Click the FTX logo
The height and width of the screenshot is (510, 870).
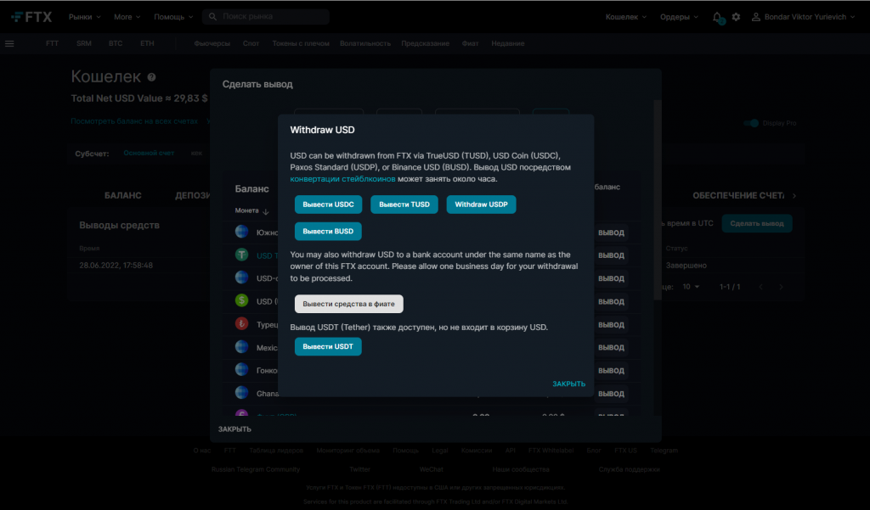pos(31,17)
